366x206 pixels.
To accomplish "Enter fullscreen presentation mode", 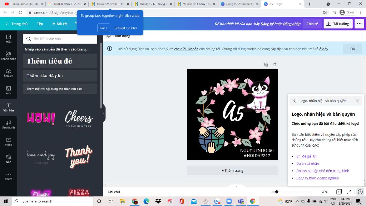I will coord(349,192).
